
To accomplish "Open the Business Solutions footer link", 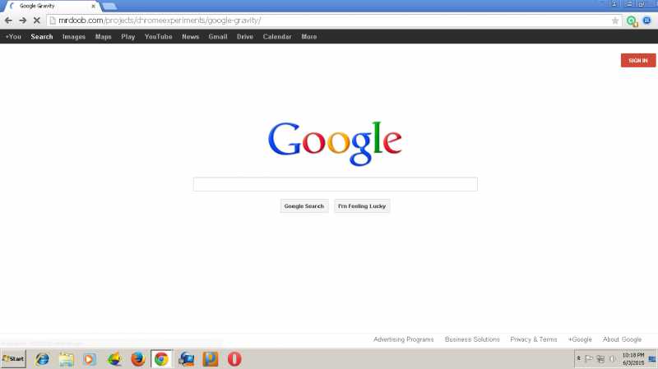I will tap(472, 339).
